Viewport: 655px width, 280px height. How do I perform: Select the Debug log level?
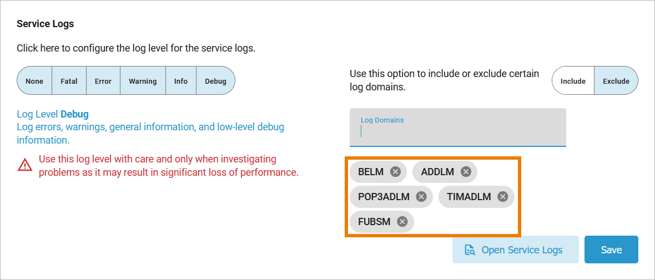click(216, 81)
